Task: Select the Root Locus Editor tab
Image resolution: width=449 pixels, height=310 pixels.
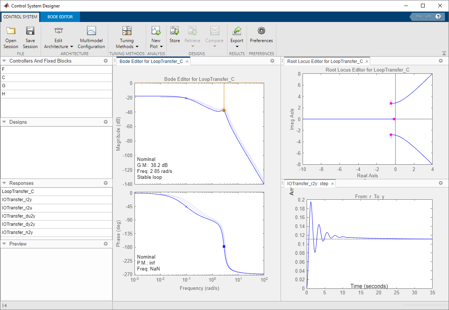Action: 325,61
